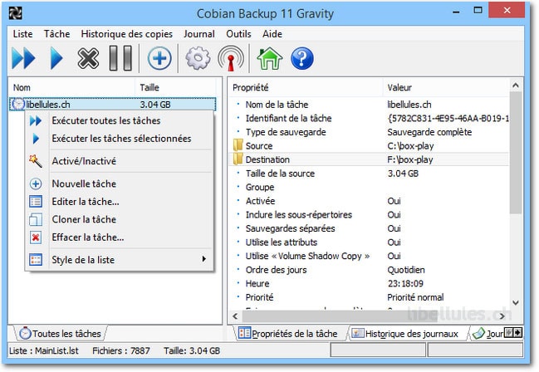Click the properties scrollbar up arrow
The height and width of the screenshot is (372, 539).
tap(515, 86)
